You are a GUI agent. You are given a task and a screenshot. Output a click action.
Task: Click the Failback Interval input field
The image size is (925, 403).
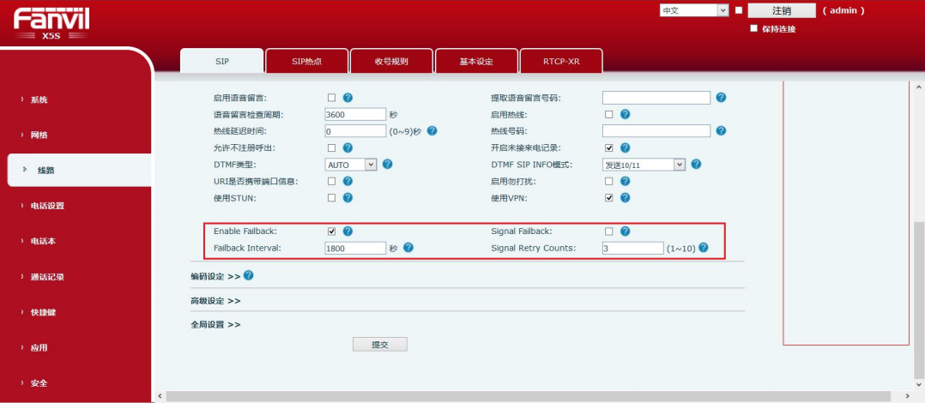(x=355, y=248)
